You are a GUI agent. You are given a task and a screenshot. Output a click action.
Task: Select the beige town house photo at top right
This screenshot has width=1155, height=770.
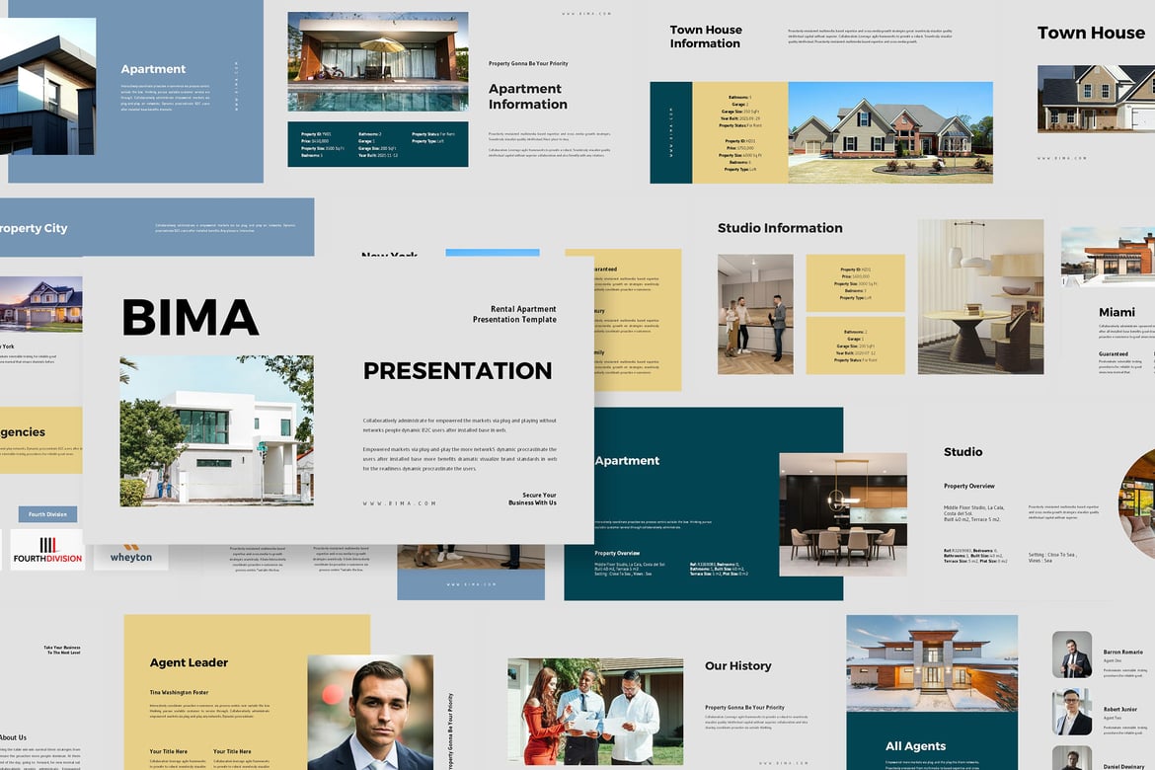click(1096, 99)
